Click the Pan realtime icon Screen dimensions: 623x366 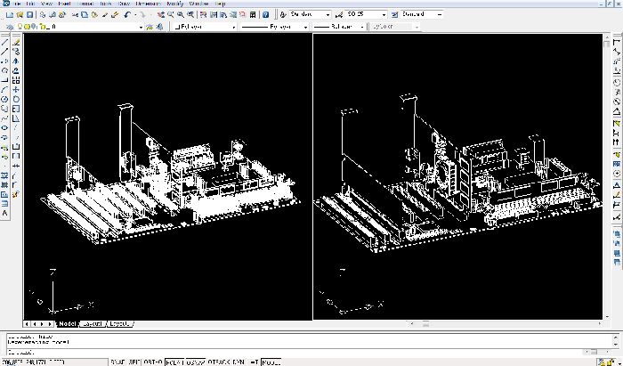161,15
